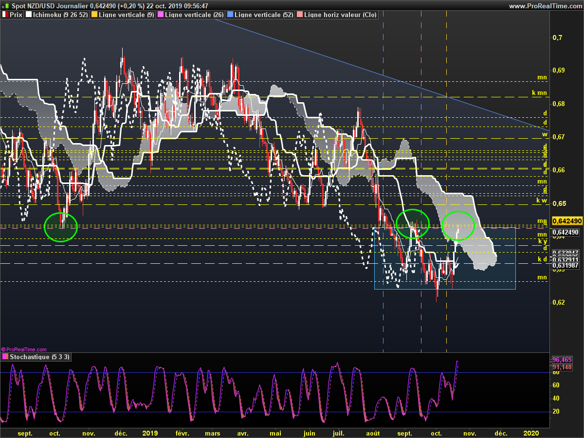This screenshot has width=584, height=438.
Task: Click the magenta Stochastique legend swatch
Action: (5, 357)
